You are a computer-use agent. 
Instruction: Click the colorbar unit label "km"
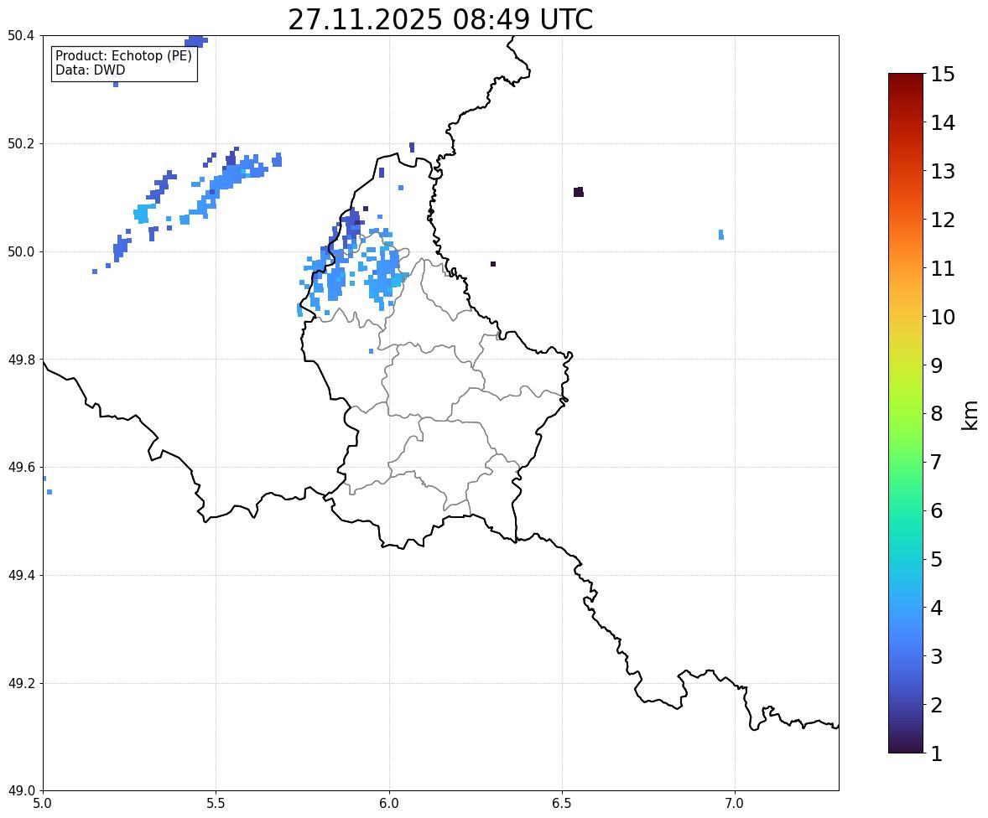971,415
